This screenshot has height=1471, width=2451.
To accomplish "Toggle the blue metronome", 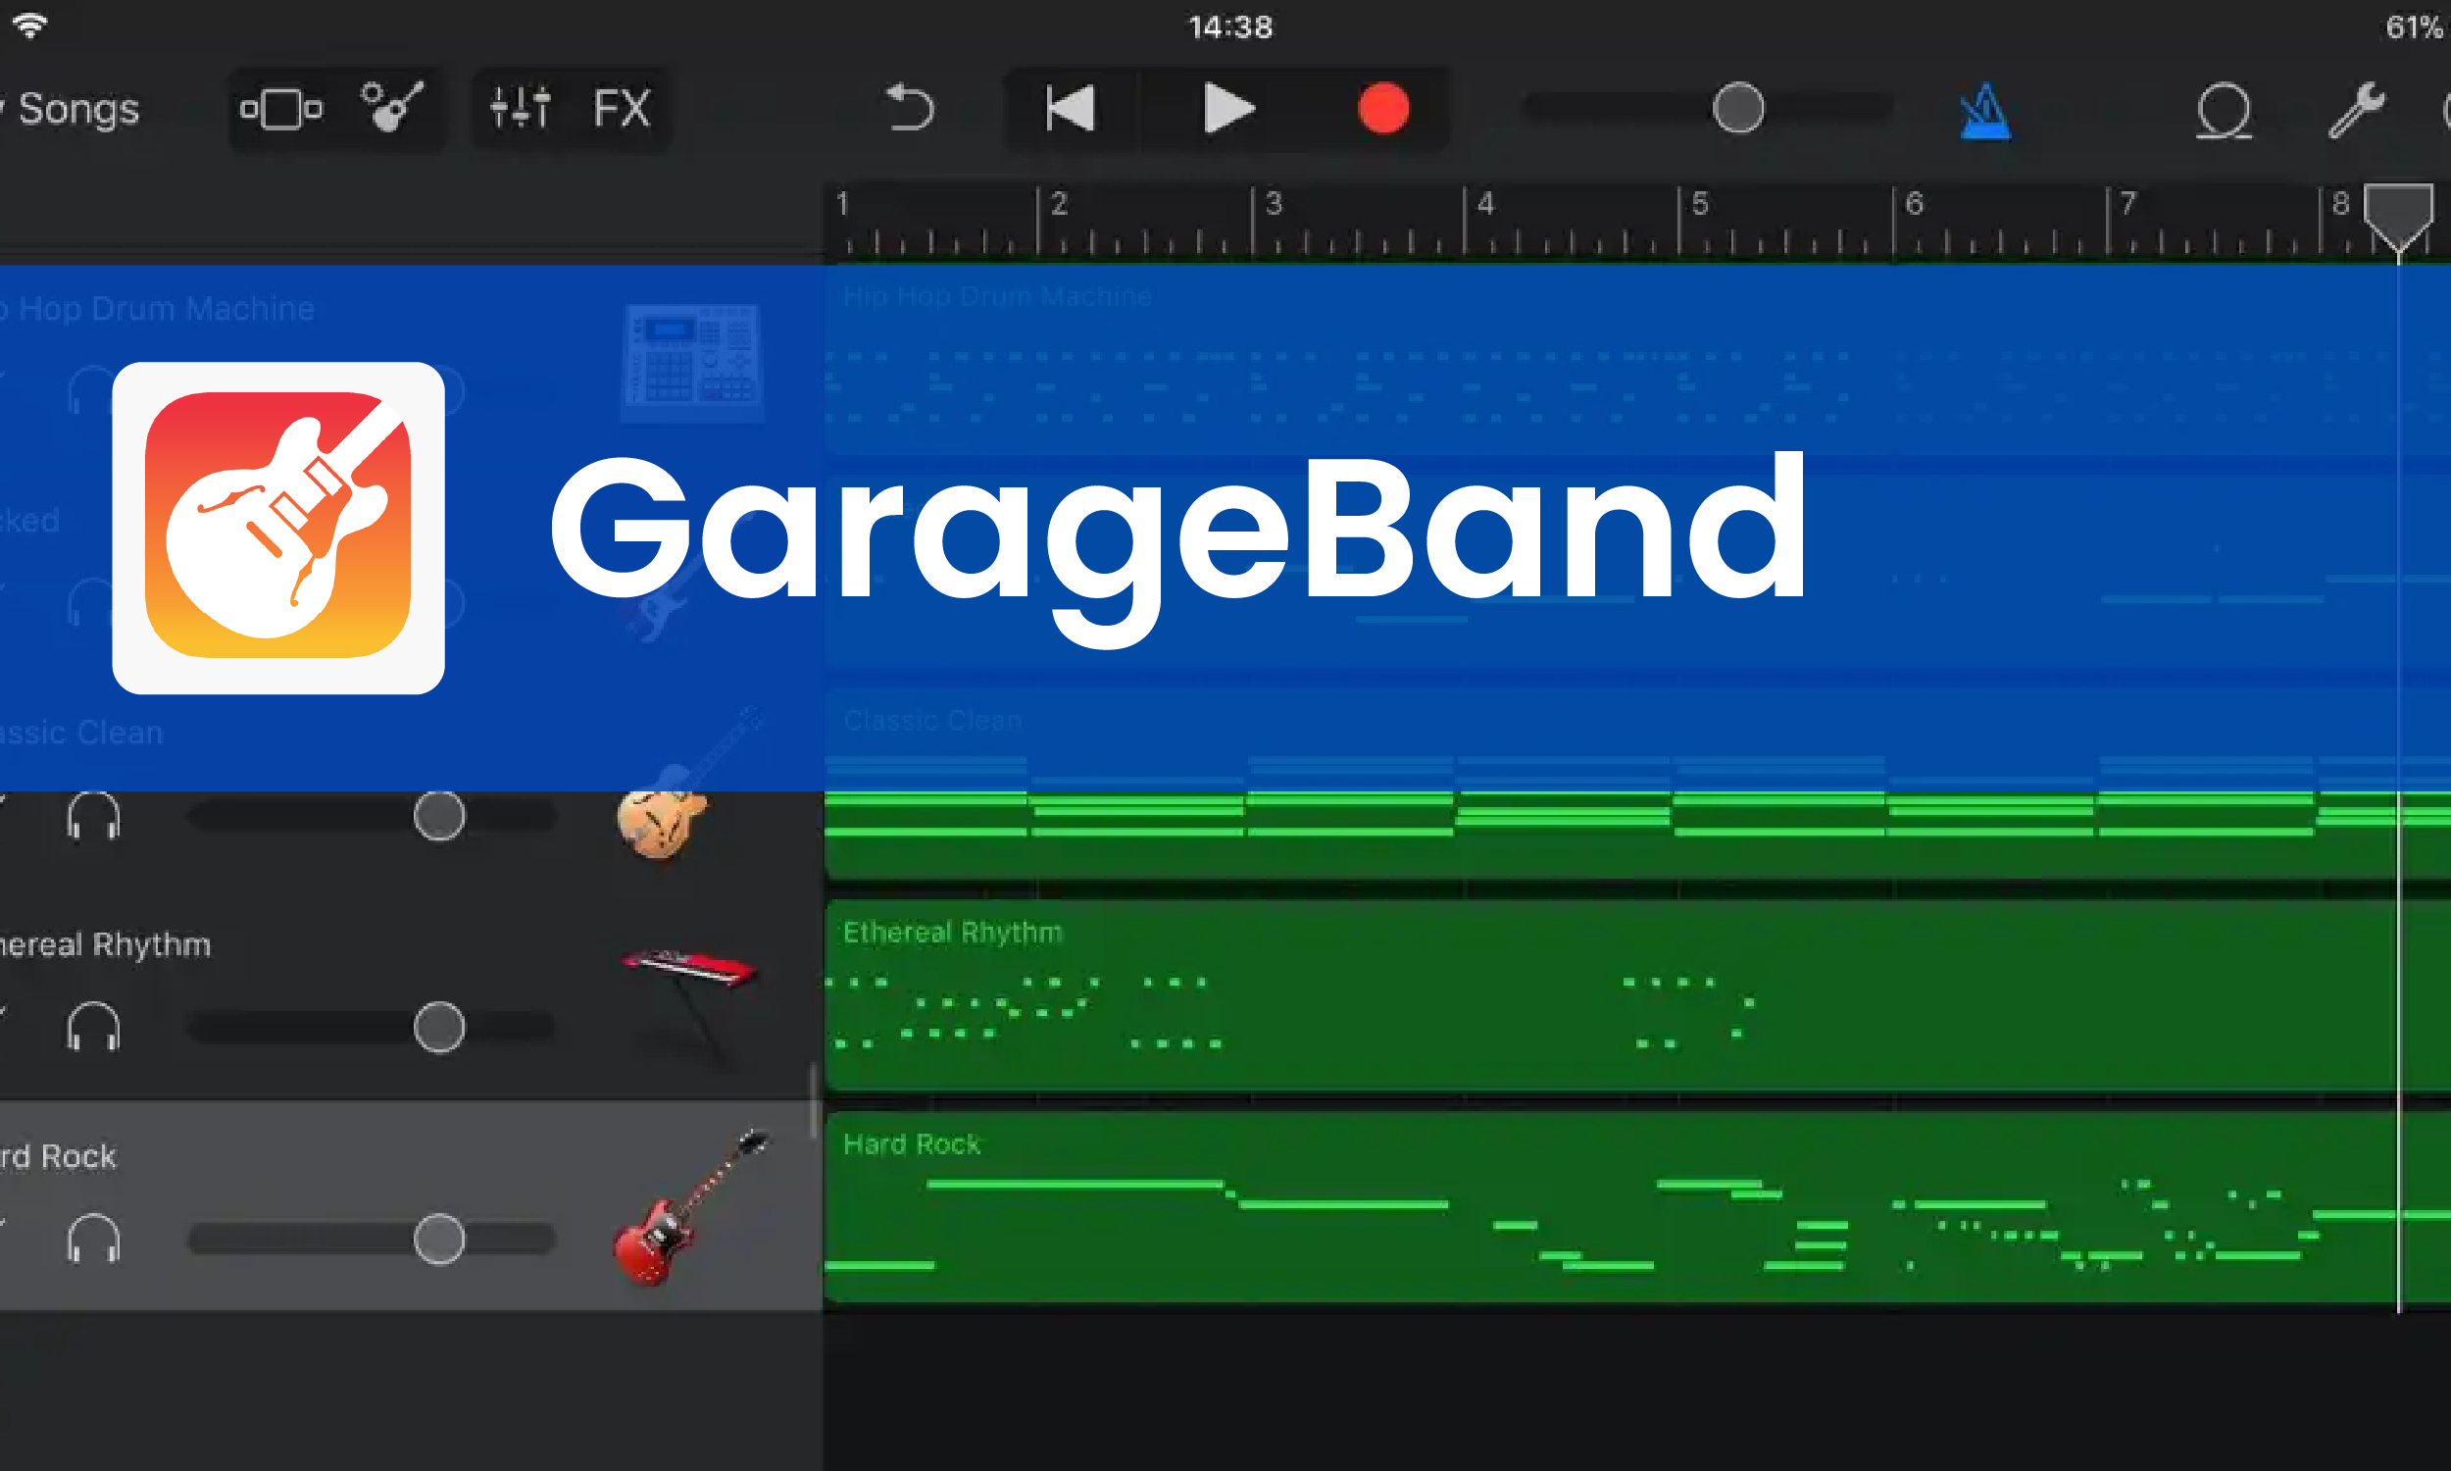I will click(1984, 111).
